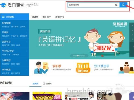Select the 投资理财 subcategory
Image resolution: width=134 pixels, height=100 pixels.
pos(6,64)
